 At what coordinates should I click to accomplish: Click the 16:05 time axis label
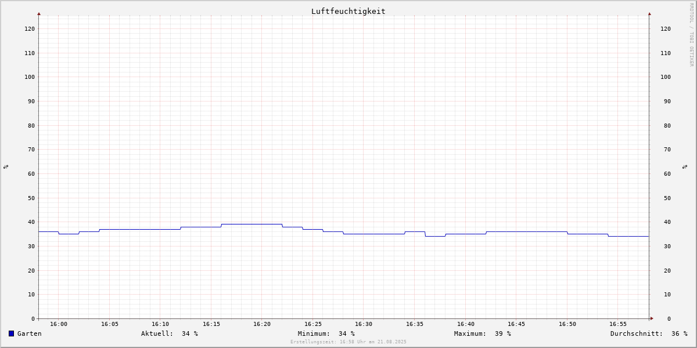(x=110, y=324)
